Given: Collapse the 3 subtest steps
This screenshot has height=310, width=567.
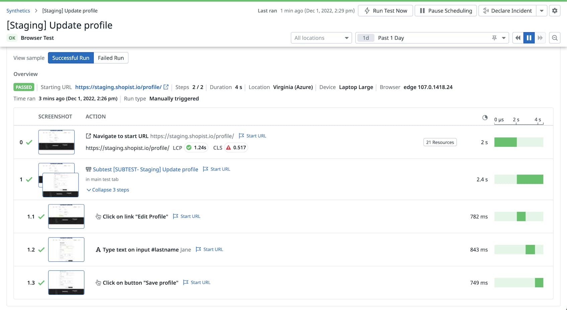Looking at the screenshot, I should click(107, 190).
